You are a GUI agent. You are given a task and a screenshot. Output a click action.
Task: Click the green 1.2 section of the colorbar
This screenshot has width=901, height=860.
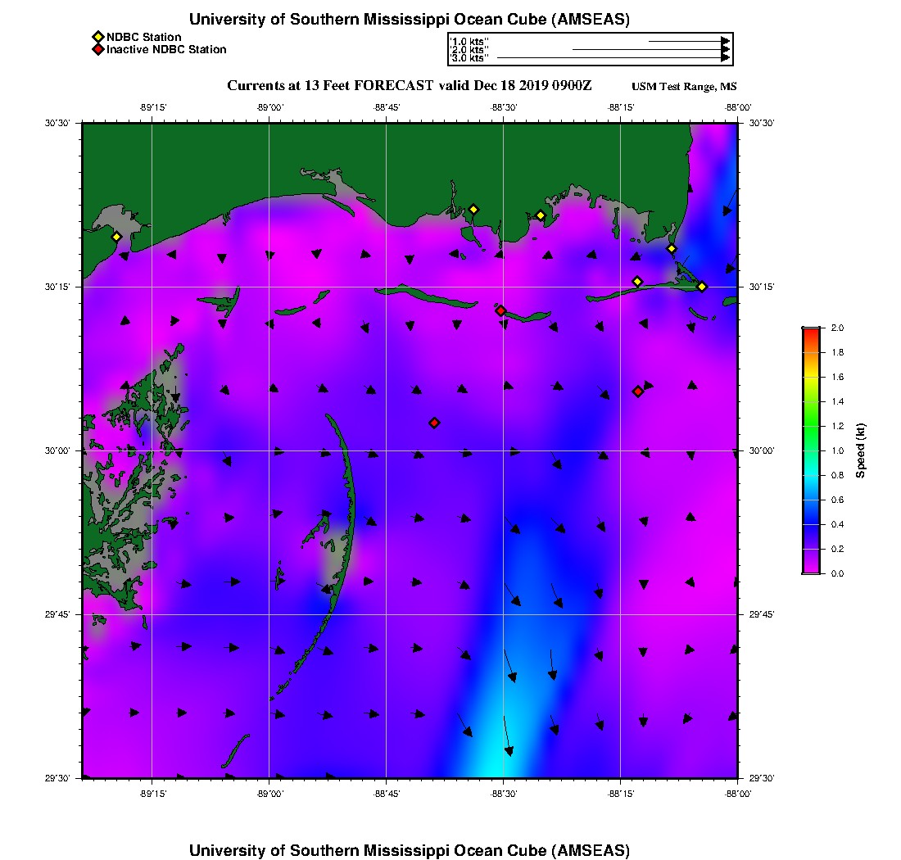812,426
